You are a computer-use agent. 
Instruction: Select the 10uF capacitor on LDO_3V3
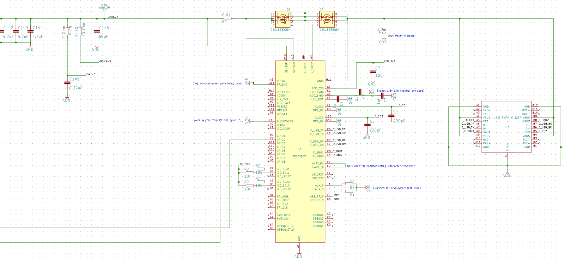coord(373,72)
